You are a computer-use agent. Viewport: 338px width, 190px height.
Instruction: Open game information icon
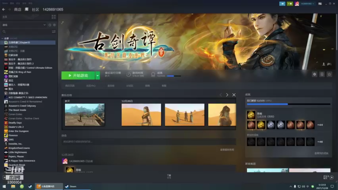(x=322, y=74)
